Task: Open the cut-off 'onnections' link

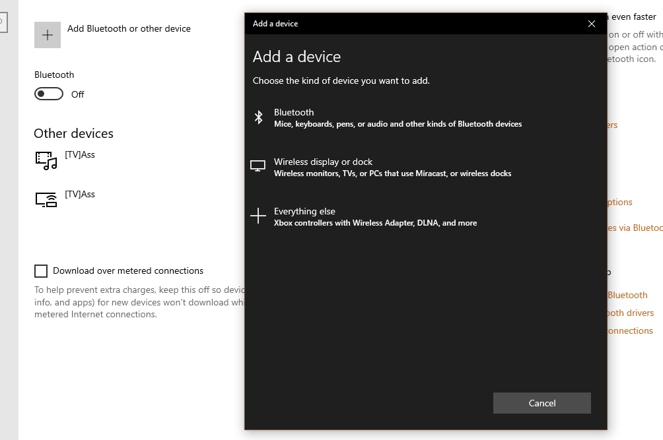Action: (630, 330)
